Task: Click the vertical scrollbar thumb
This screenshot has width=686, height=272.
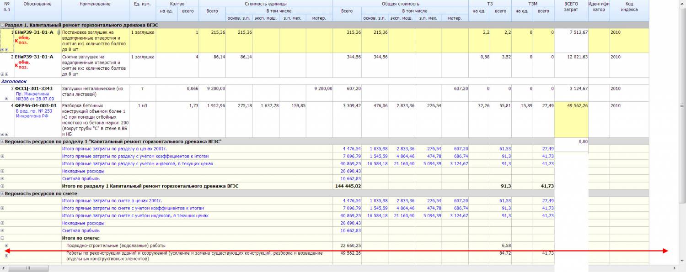Action: pos(682,105)
